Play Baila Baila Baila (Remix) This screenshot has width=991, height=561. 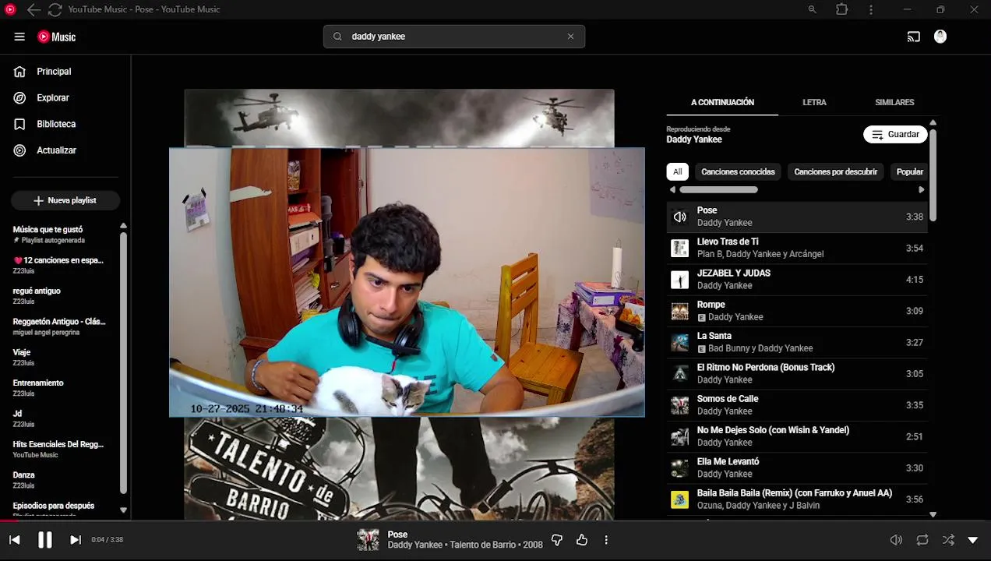[x=797, y=499]
